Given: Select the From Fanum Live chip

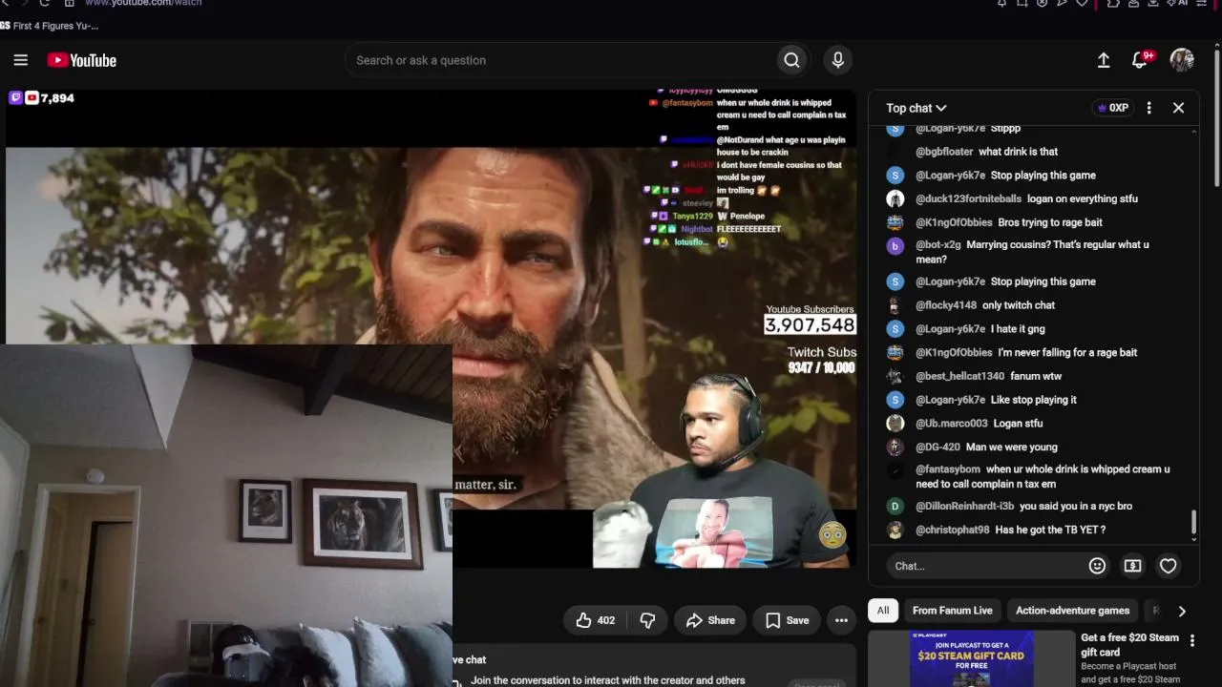Looking at the screenshot, I should pyautogui.click(x=952, y=611).
